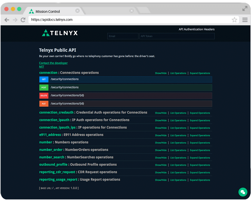
Task: Click List Operations for connection
Action: 178,73
